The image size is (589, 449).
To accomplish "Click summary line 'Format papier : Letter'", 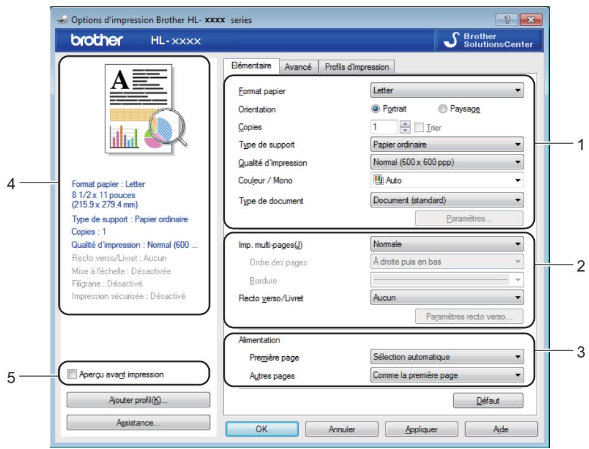I will [x=108, y=184].
